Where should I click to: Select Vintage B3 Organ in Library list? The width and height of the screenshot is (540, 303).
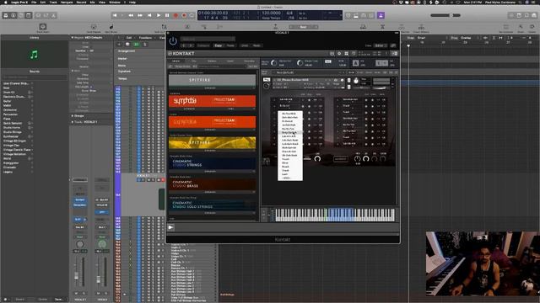coord(15,141)
